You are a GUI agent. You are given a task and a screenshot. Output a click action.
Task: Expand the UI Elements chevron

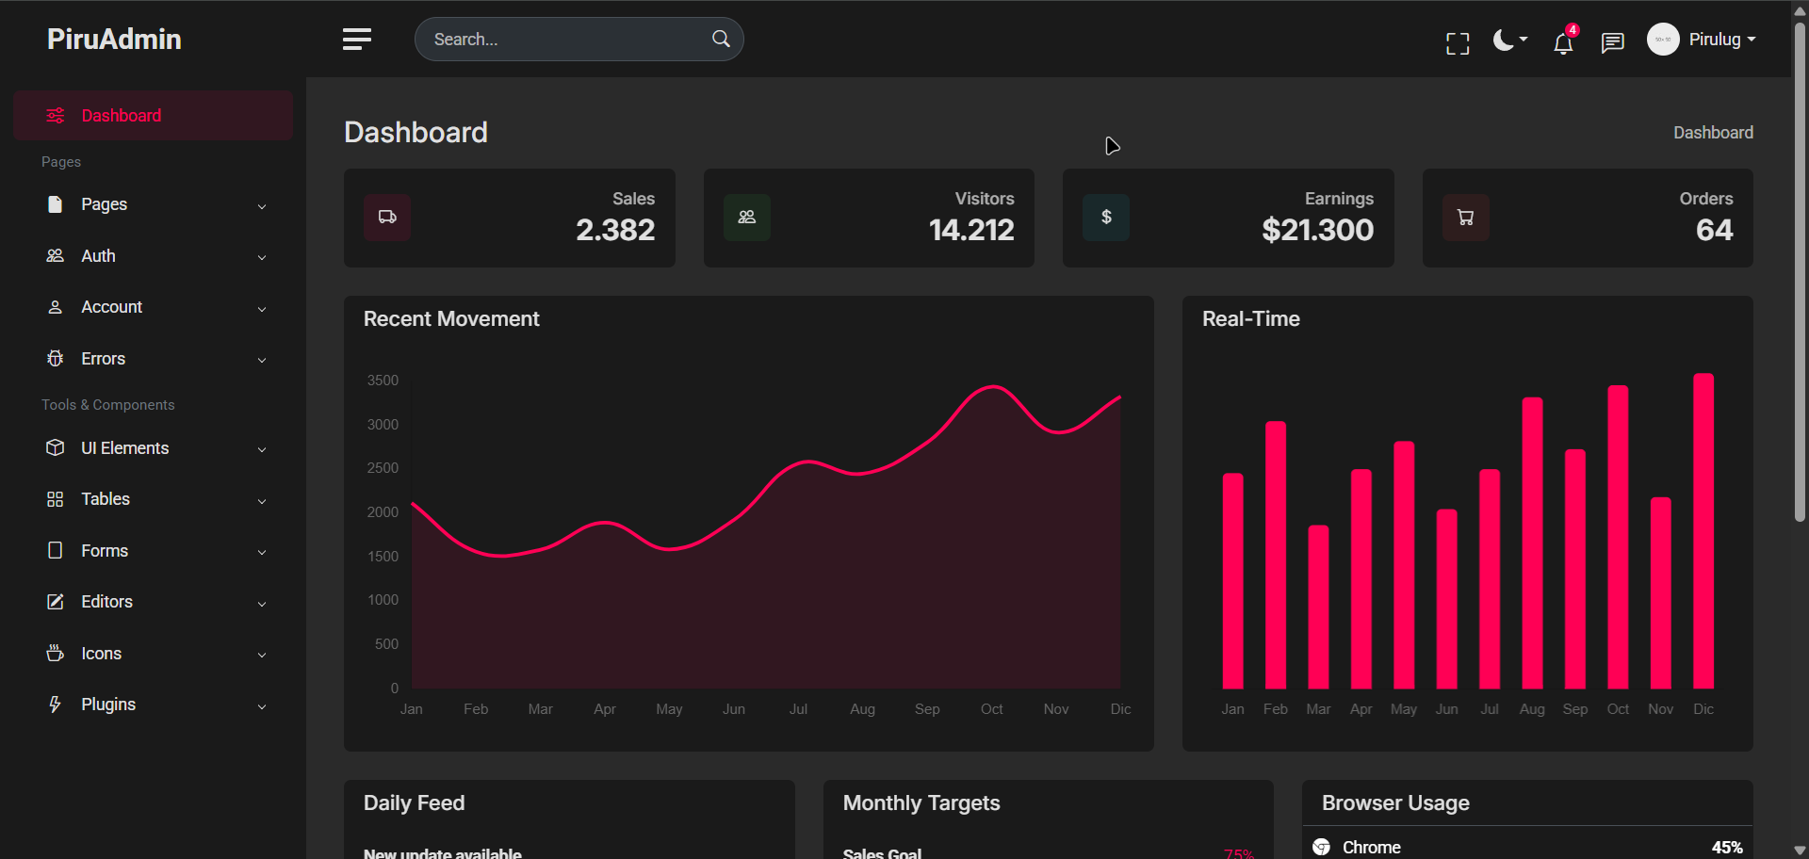[x=262, y=450]
